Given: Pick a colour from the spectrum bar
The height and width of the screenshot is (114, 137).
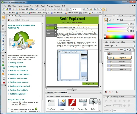Looking at the screenshot, I should coord(120,37).
